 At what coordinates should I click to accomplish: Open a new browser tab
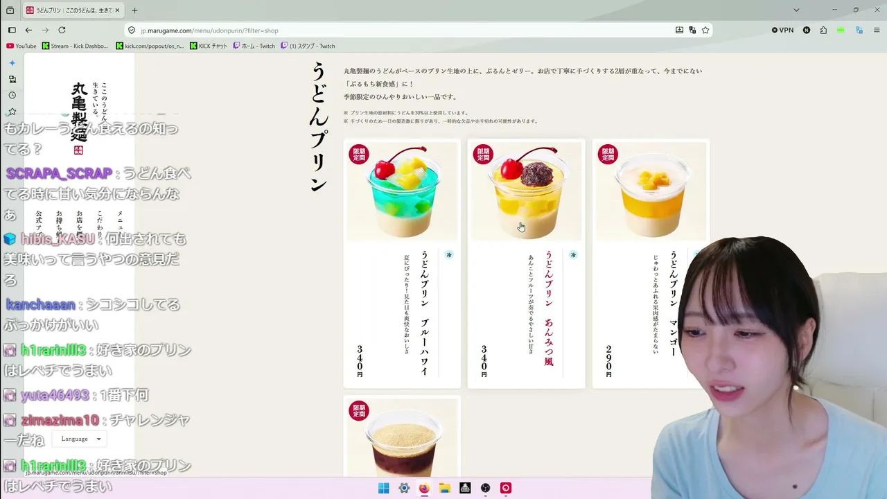click(x=134, y=10)
